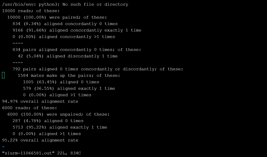
Task: Click the "9166 (91.66%)" concordant alignment line
Action: 77,30
